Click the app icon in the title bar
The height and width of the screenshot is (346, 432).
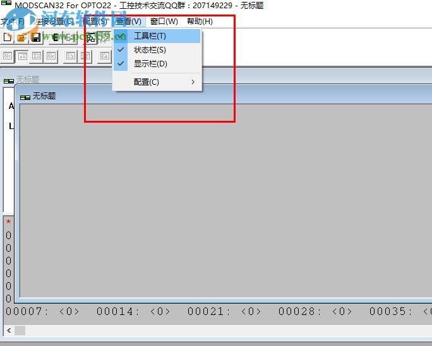6,3
